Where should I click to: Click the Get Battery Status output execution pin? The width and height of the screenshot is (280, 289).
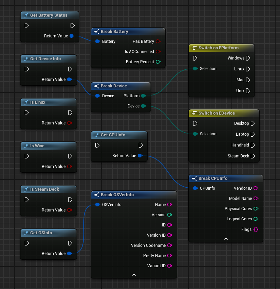pos(73,26)
